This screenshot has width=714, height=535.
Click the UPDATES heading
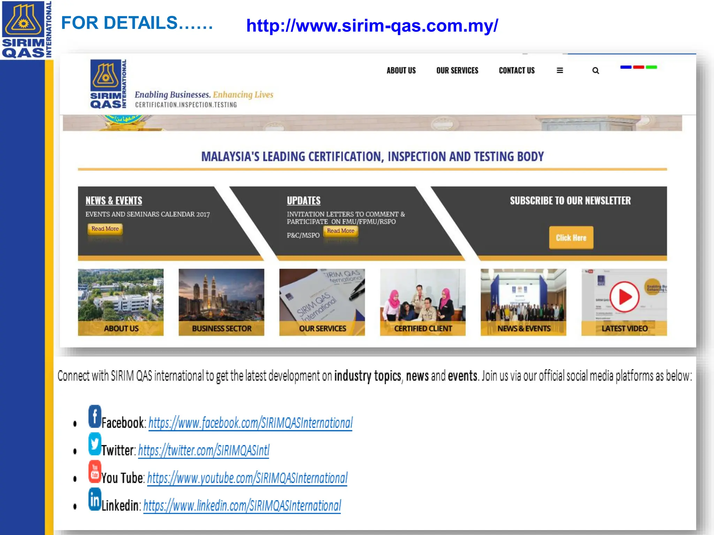click(304, 201)
